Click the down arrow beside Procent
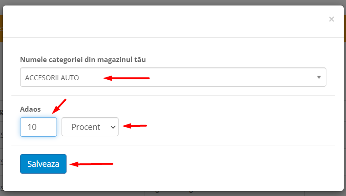Image resolution: width=346 pixels, height=196 pixels. 113,127
